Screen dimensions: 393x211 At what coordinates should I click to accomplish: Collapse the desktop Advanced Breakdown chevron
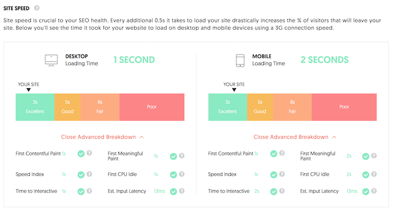click(x=141, y=137)
